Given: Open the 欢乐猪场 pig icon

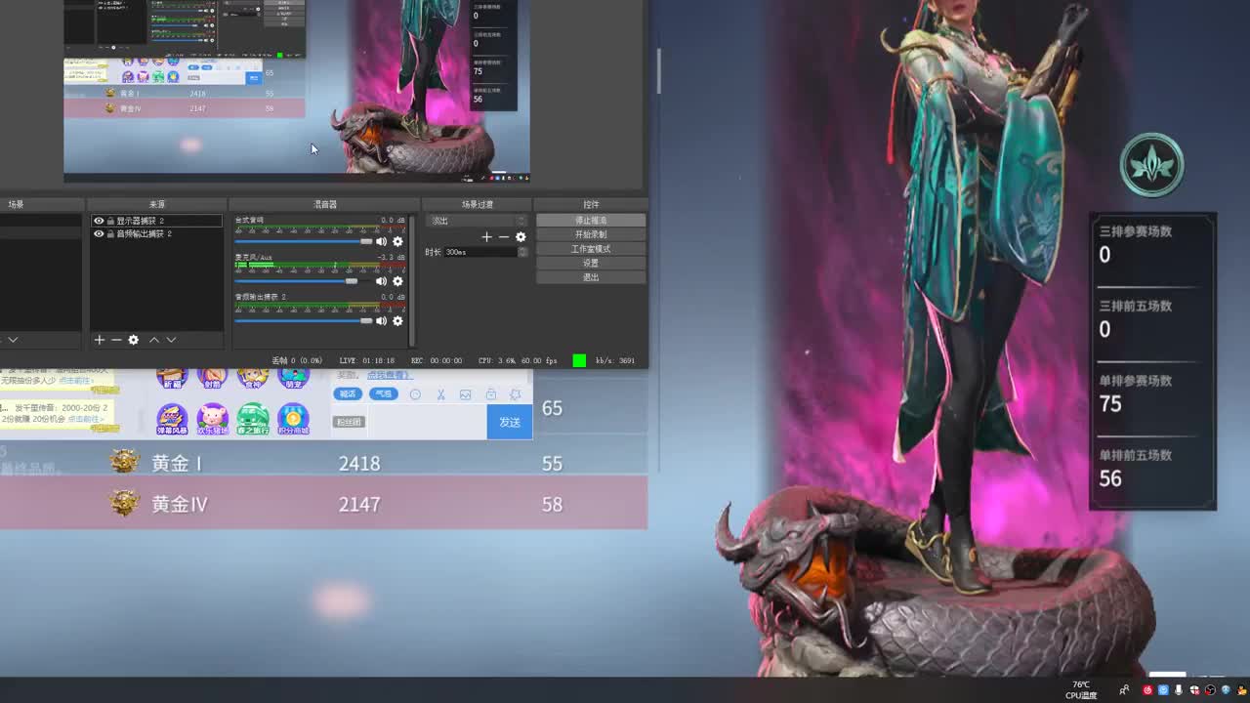Looking at the screenshot, I should [x=212, y=420].
